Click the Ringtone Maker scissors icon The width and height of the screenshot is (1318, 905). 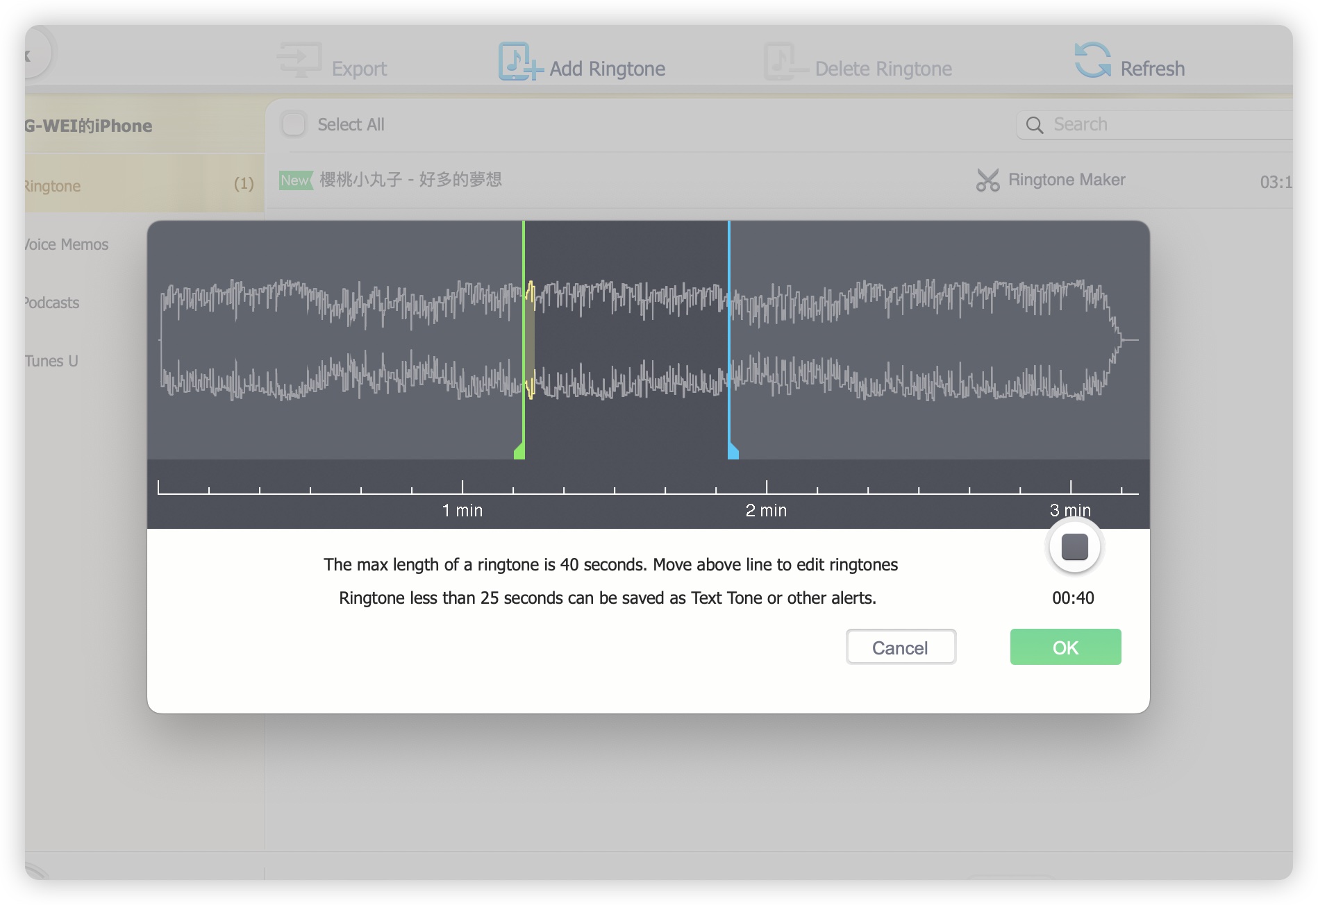click(x=987, y=180)
